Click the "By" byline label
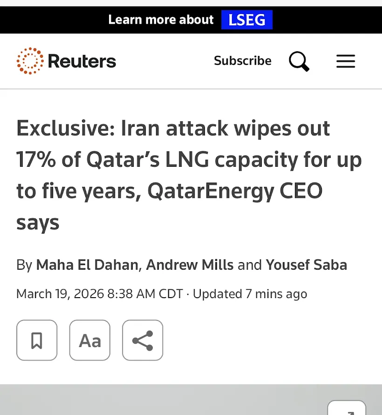This screenshot has width=382, height=415. click(x=24, y=265)
